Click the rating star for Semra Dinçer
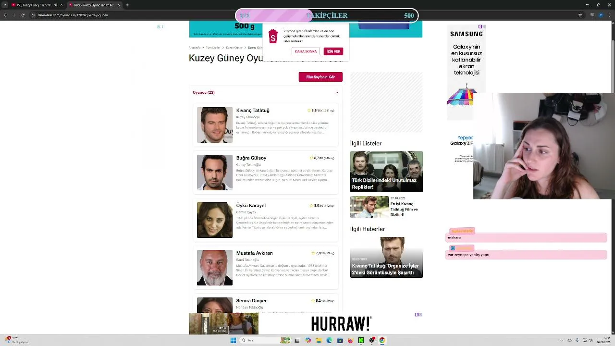615x346 pixels. pyautogui.click(x=313, y=301)
